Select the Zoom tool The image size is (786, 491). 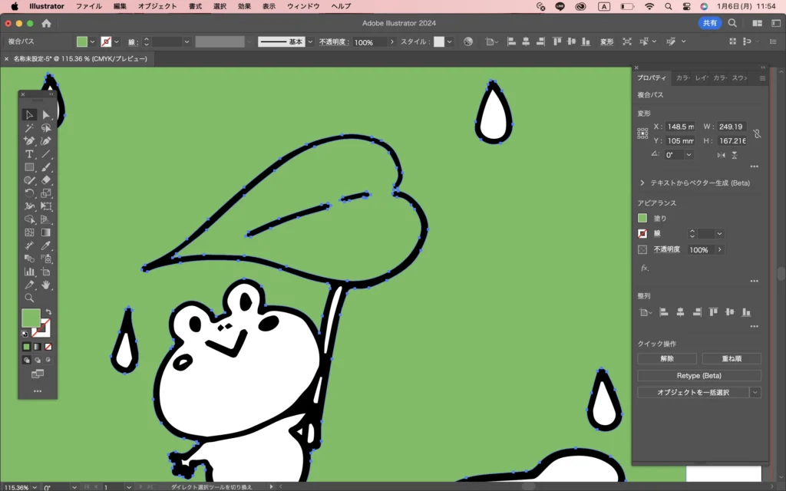29,298
